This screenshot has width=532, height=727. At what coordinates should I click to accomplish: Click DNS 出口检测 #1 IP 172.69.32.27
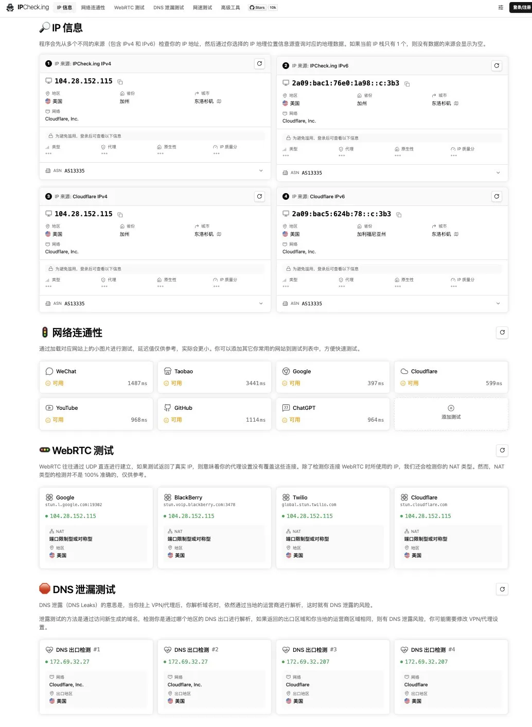click(69, 662)
